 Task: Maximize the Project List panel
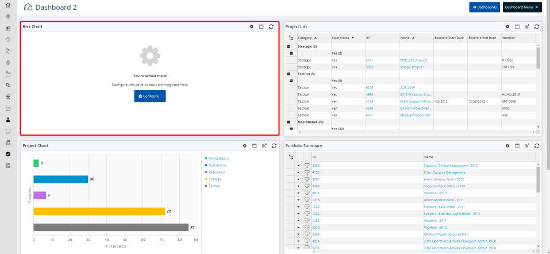(517, 26)
